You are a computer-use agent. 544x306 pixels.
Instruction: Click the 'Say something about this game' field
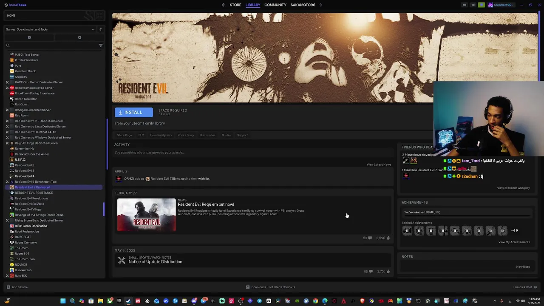(253, 153)
